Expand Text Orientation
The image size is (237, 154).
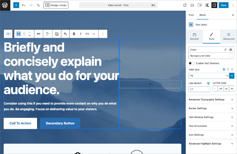[x=211, y=126]
